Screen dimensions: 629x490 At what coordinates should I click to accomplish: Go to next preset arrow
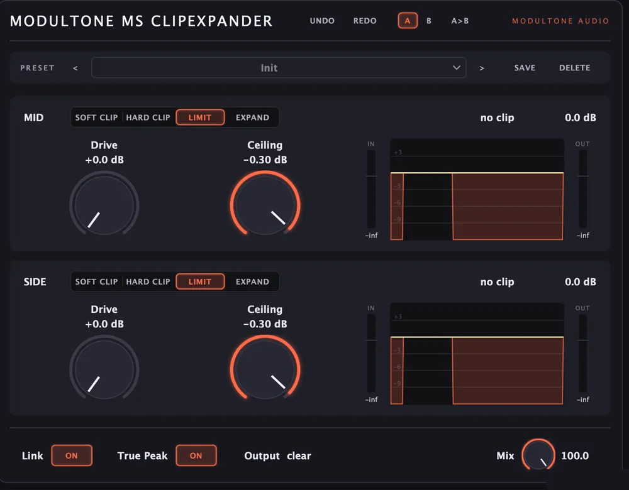482,68
